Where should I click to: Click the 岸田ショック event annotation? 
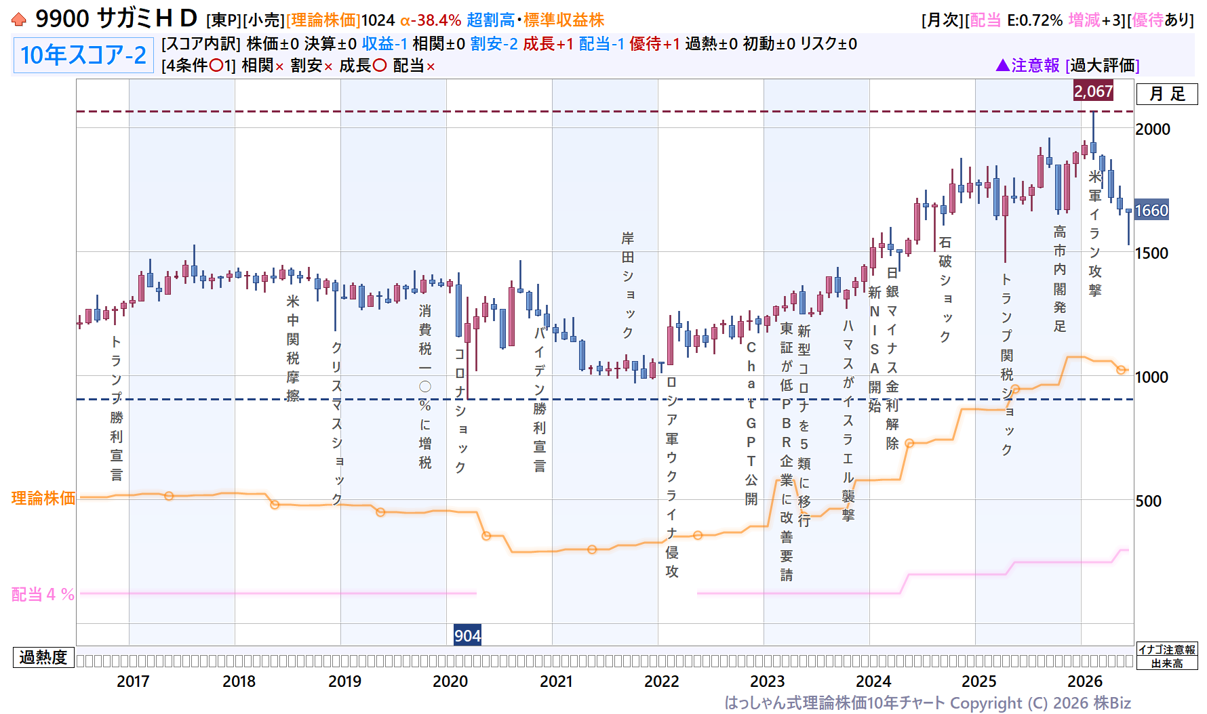point(628,285)
